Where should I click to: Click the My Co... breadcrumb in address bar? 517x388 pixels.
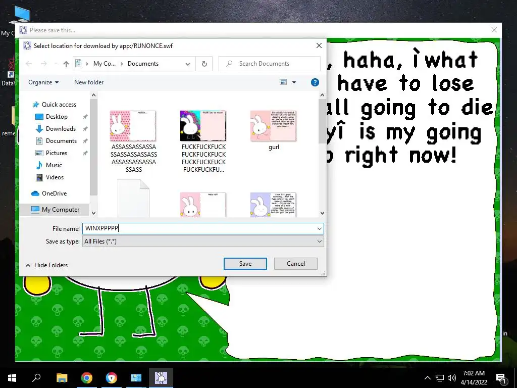coord(104,64)
